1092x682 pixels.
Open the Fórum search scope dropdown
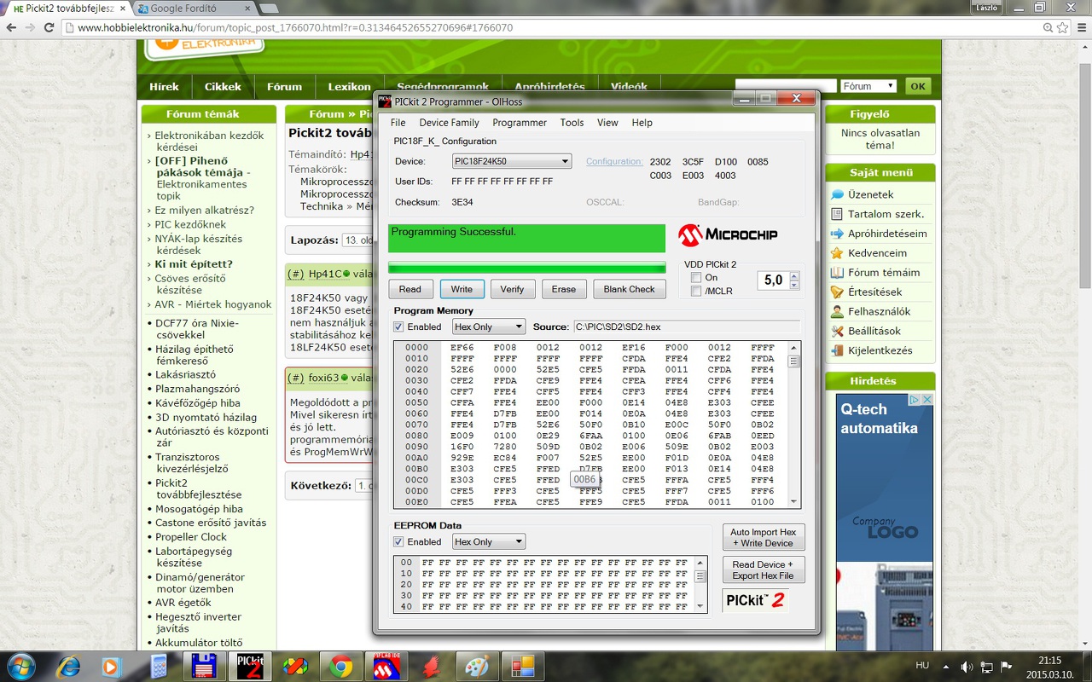point(868,86)
